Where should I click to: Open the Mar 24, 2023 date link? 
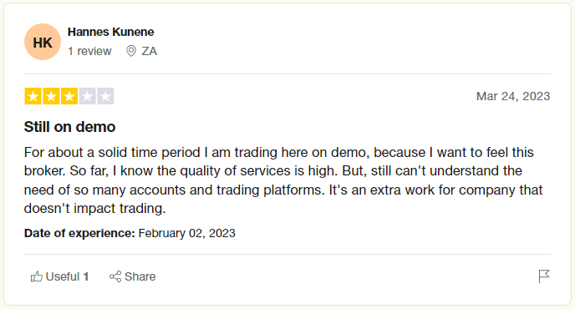pos(513,96)
